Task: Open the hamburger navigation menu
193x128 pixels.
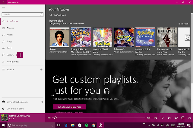Action: [3, 8]
